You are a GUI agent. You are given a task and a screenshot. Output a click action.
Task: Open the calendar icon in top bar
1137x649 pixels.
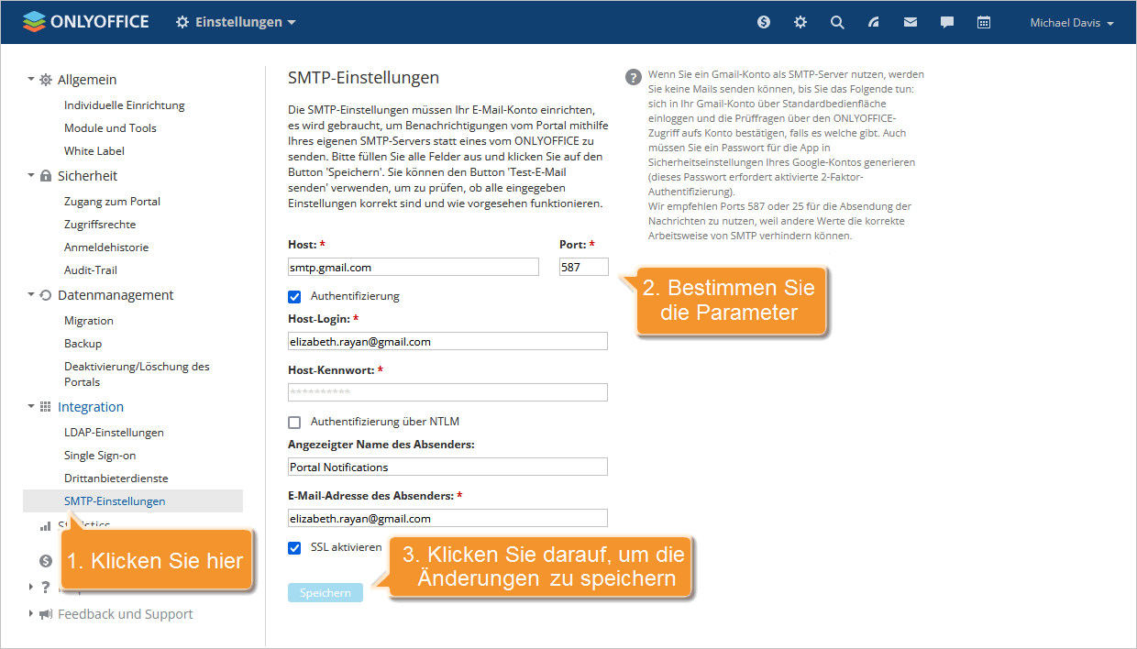(x=984, y=22)
